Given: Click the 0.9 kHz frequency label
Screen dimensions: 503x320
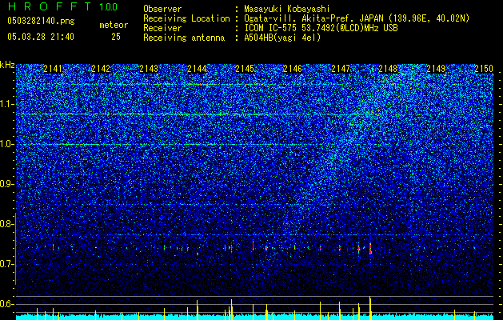Looking at the screenshot, I should click(6, 184).
